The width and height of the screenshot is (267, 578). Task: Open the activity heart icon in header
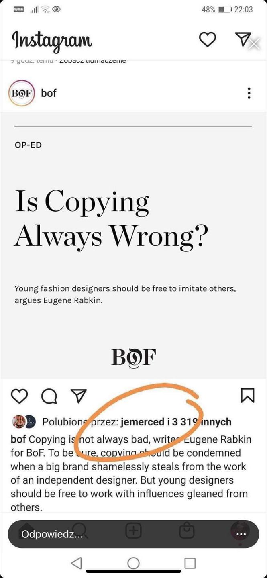tap(208, 39)
